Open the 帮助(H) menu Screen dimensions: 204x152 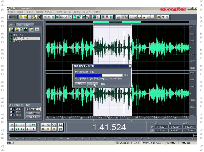(97, 12)
